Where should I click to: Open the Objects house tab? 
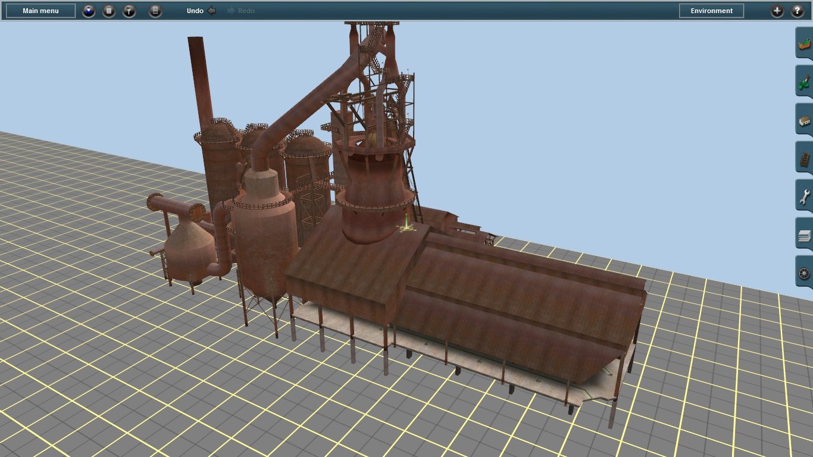(804, 120)
